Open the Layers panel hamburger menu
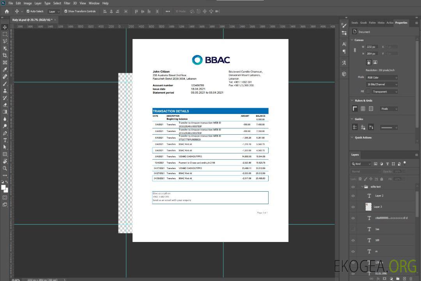This screenshot has height=281, width=421. click(416, 155)
